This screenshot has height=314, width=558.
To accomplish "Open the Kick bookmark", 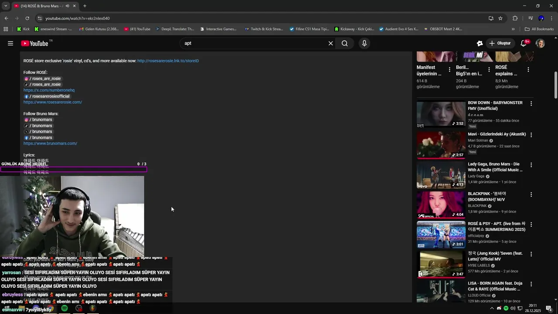I will click(x=23, y=29).
